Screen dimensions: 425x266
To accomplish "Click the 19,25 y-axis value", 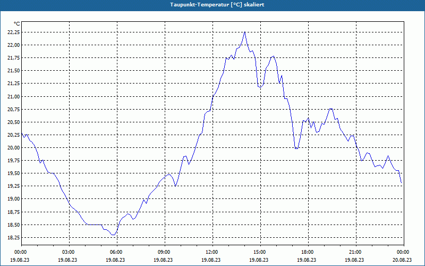I will [x=13, y=186].
